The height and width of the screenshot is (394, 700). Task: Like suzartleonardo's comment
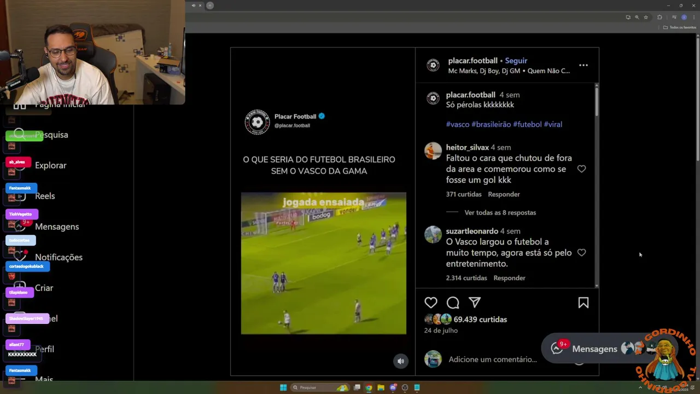[x=581, y=253]
